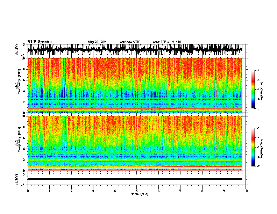Click time axis tick label "2"
277x214 pixels.
click(71, 191)
